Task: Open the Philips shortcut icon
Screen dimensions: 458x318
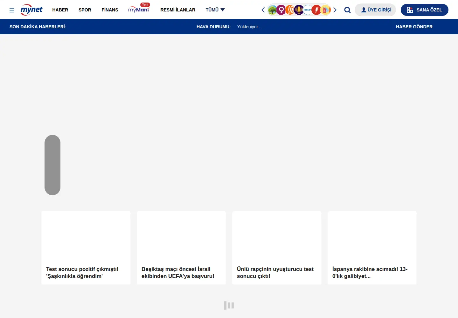Action: 308,10
